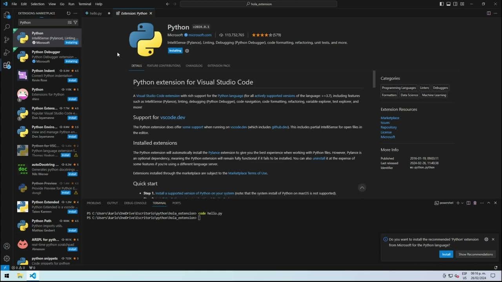Screen dimensions: 502x282
Task: Click the remote window status bar icon
Action: [x=4, y=268]
